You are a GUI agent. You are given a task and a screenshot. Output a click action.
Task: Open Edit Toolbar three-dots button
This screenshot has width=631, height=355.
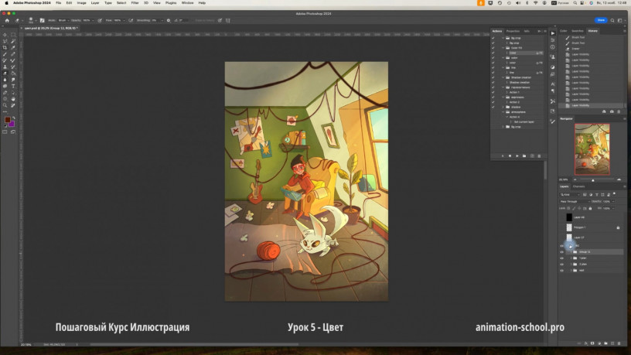click(x=5, y=112)
